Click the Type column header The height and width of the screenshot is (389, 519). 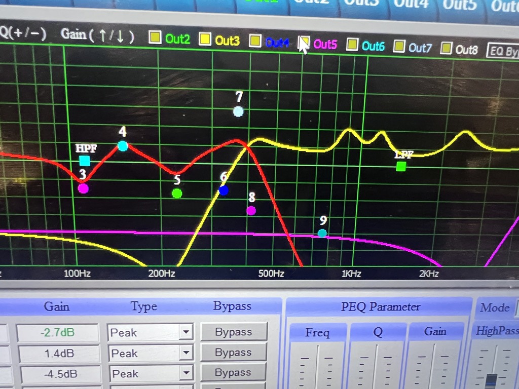click(x=143, y=306)
